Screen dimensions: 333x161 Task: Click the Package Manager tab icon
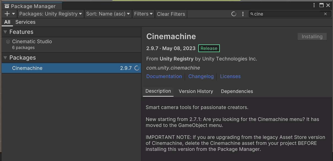pos(7,6)
